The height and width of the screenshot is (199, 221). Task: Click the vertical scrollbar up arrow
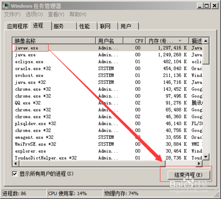click(206, 41)
